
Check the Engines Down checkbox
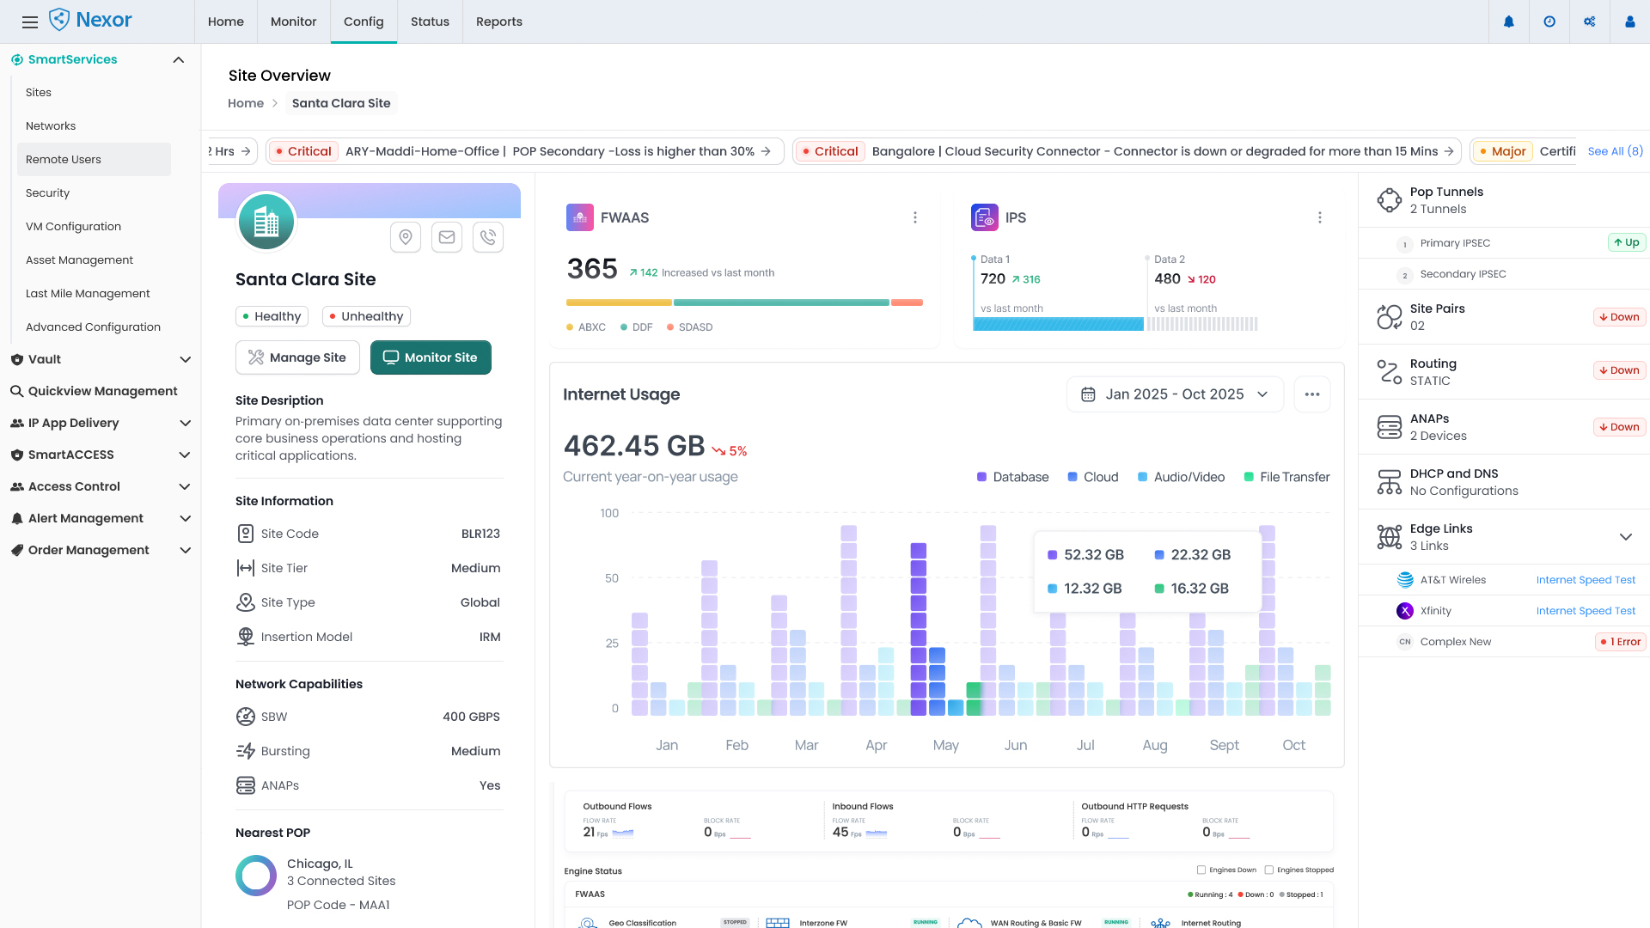coord(1201,870)
